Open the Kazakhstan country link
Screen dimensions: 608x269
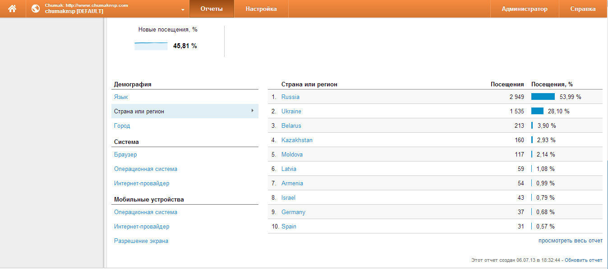pyautogui.click(x=297, y=140)
